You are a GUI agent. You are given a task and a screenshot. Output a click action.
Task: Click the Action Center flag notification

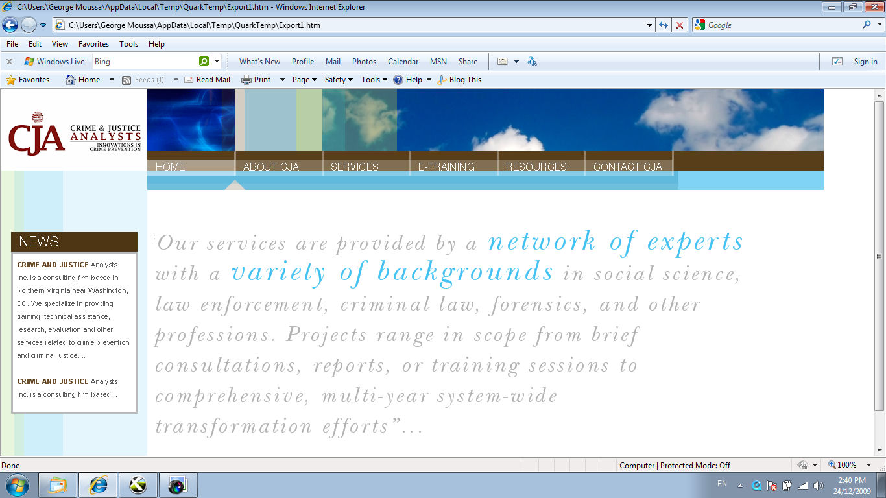pos(771,484)
